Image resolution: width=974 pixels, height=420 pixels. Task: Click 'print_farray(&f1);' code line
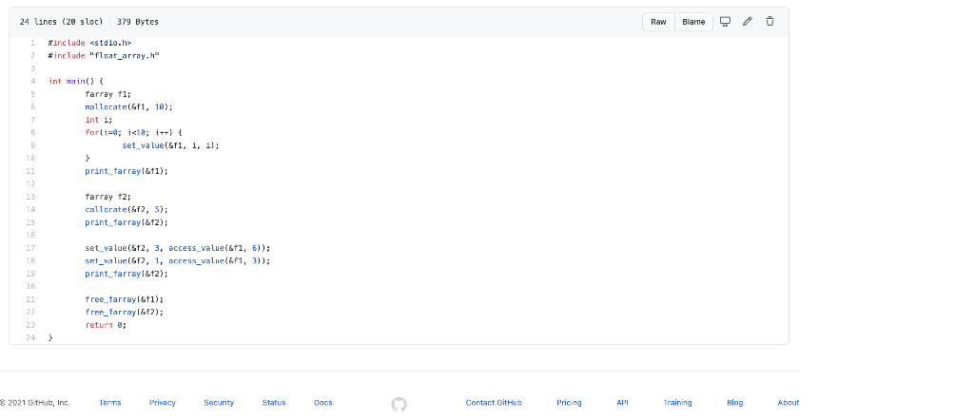point(127,171)
